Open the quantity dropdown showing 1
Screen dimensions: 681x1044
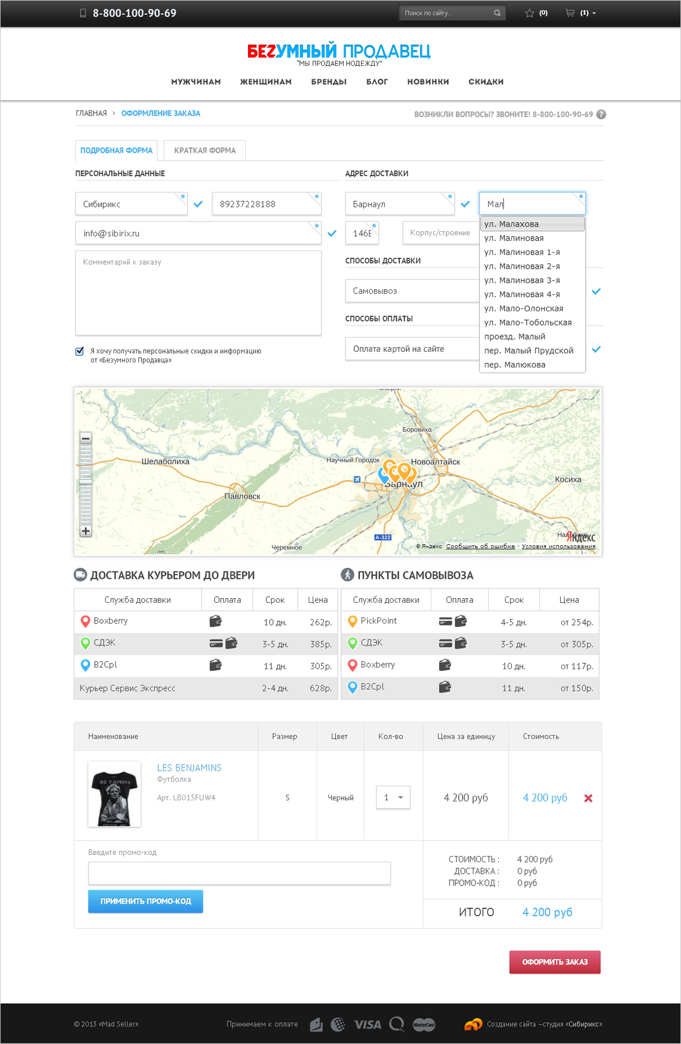point(393,797)
